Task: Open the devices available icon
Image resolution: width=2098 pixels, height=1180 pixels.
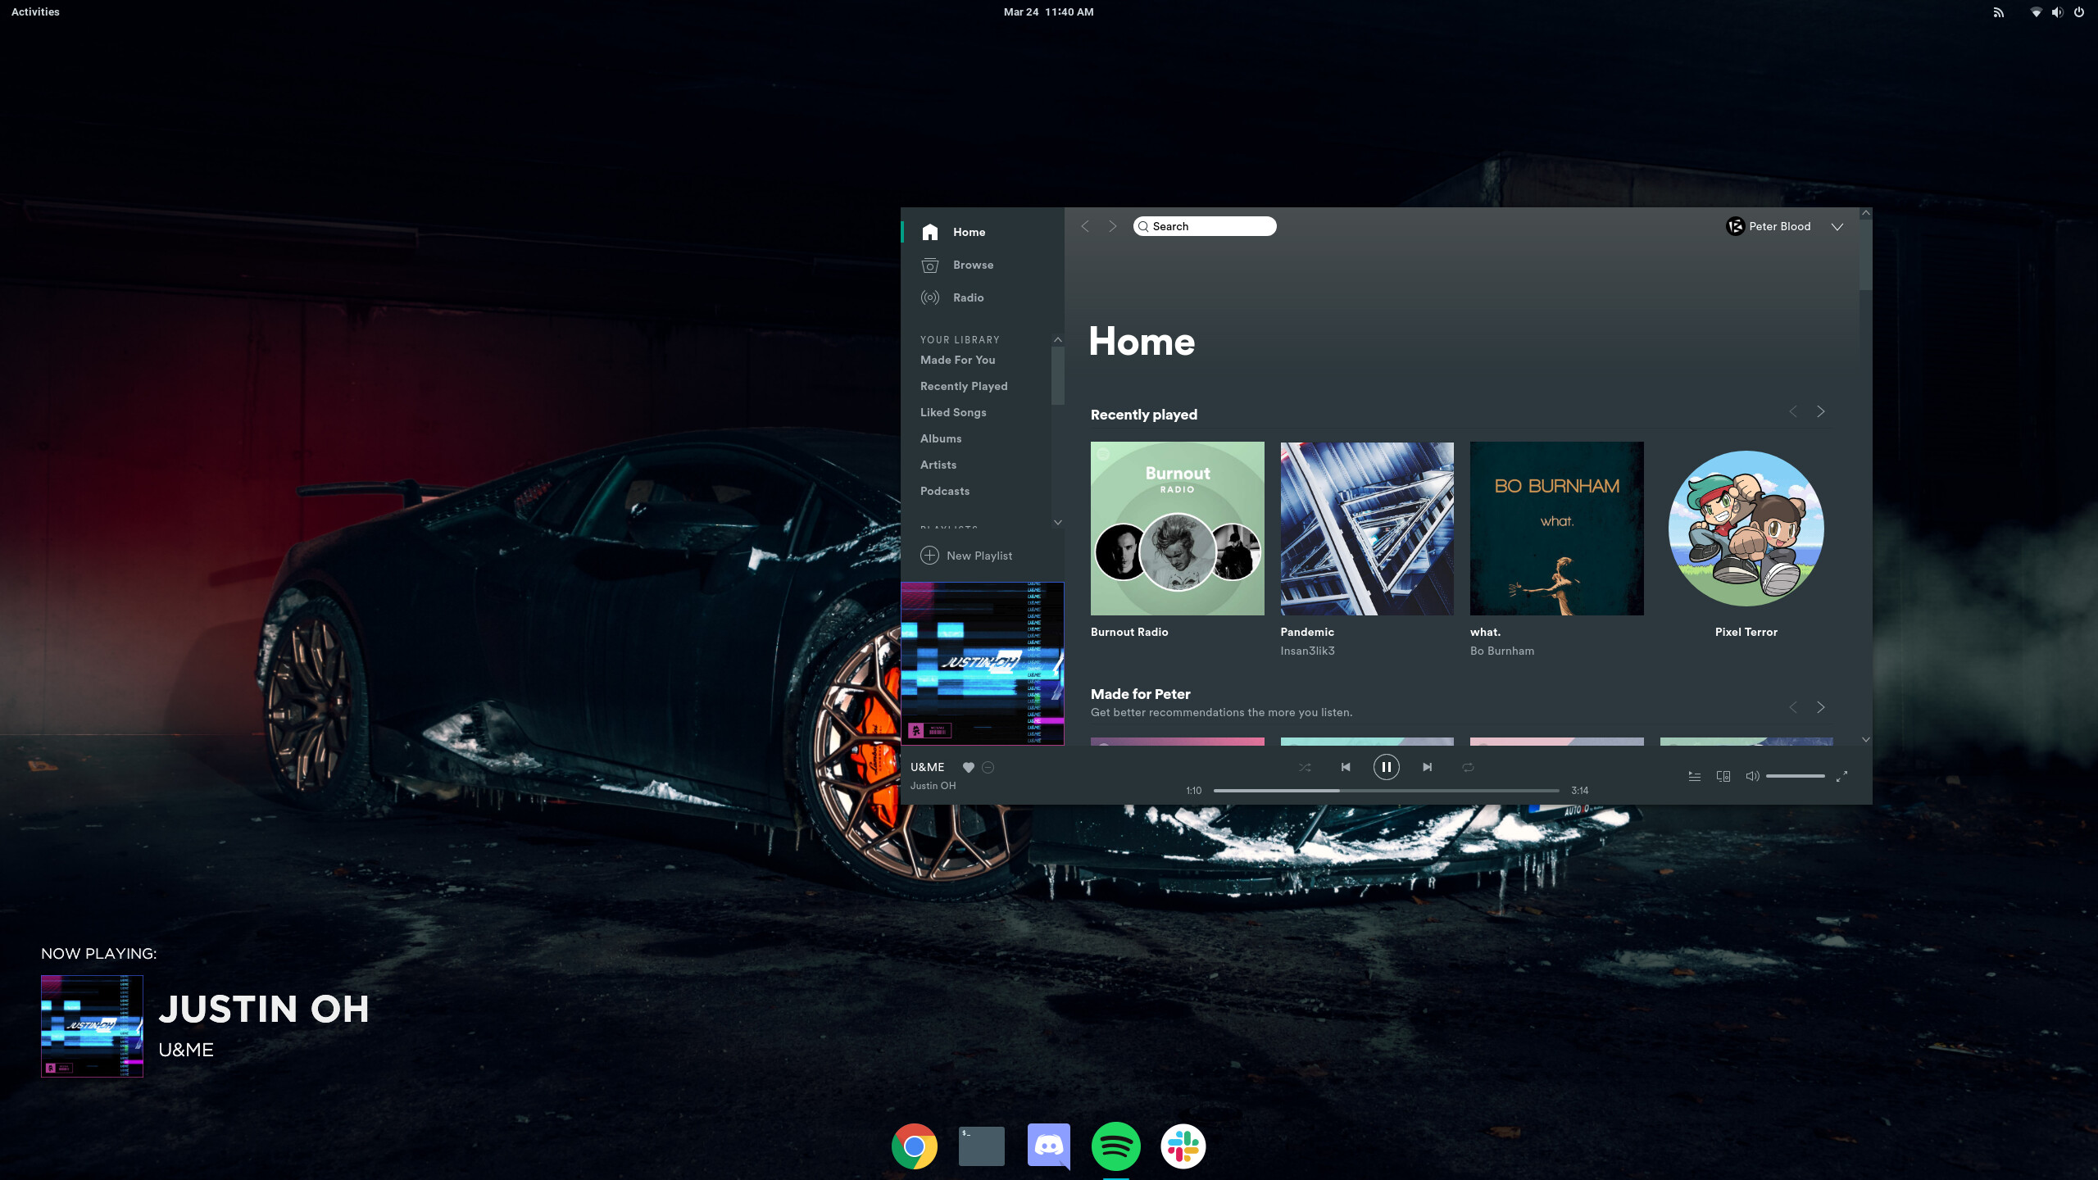Action: pos(1723,776)
